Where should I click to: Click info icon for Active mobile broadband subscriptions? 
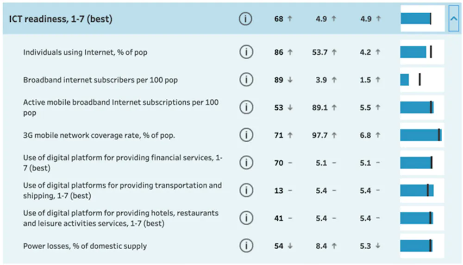pos(246,107)
